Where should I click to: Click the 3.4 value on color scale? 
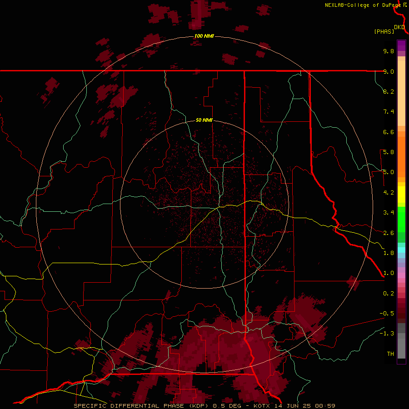(x=389, y=213)
